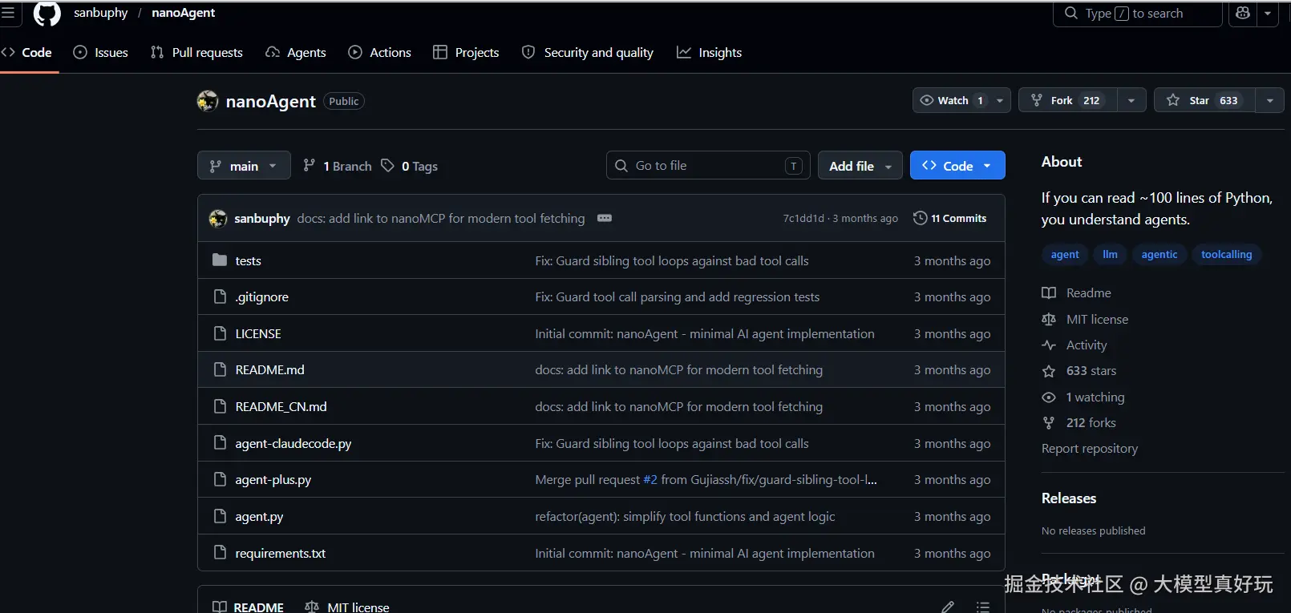Select the 'toolcalling' topic tag
Viewport: 1291px width, 613px height.
(x=1226, y=254)
